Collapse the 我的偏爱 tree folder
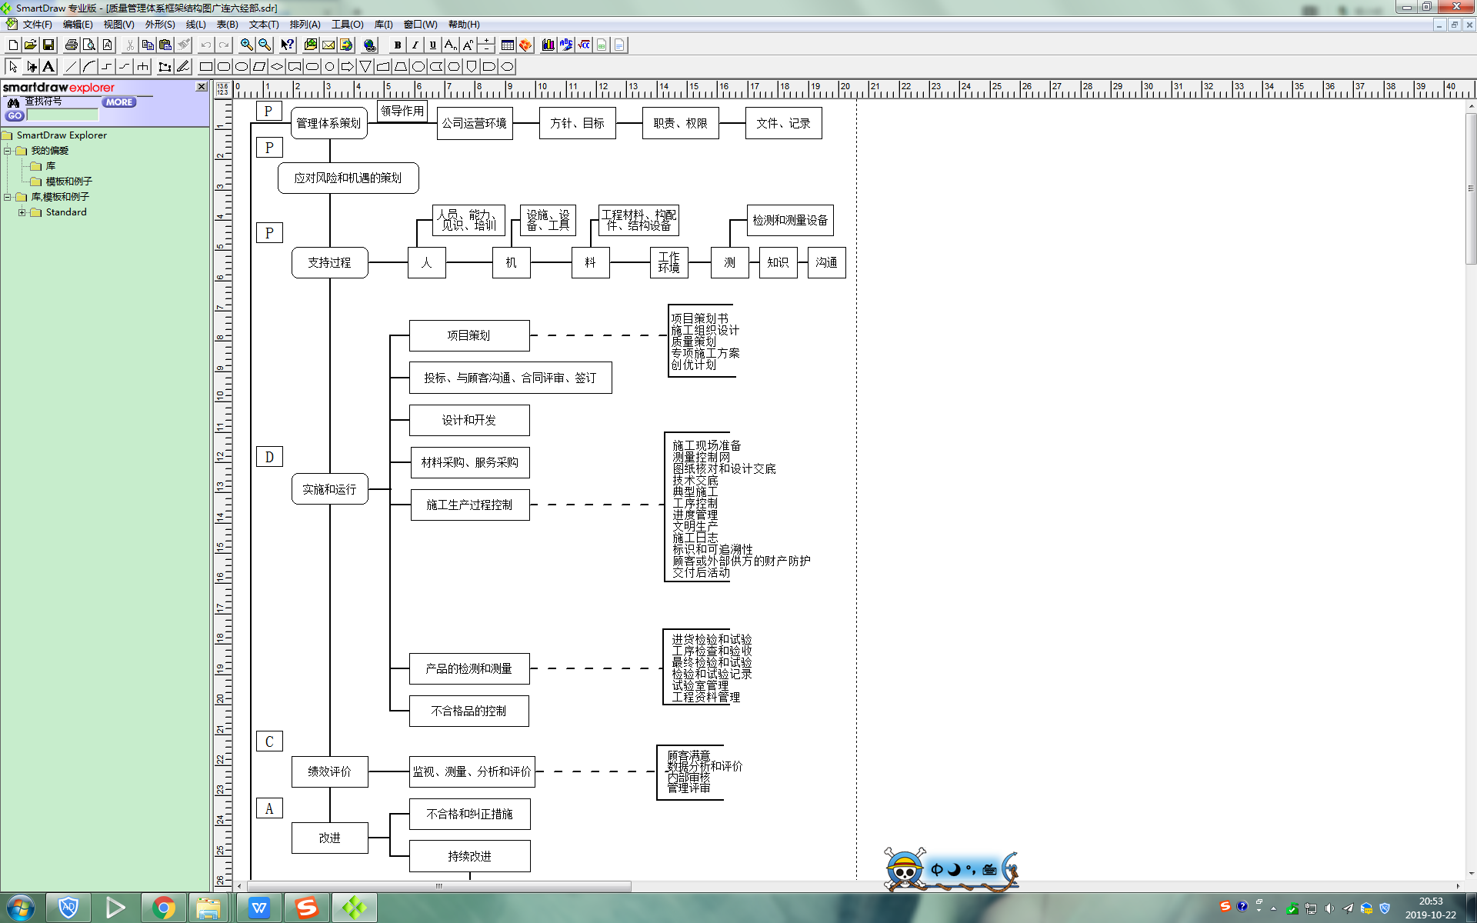 (8, 151)
